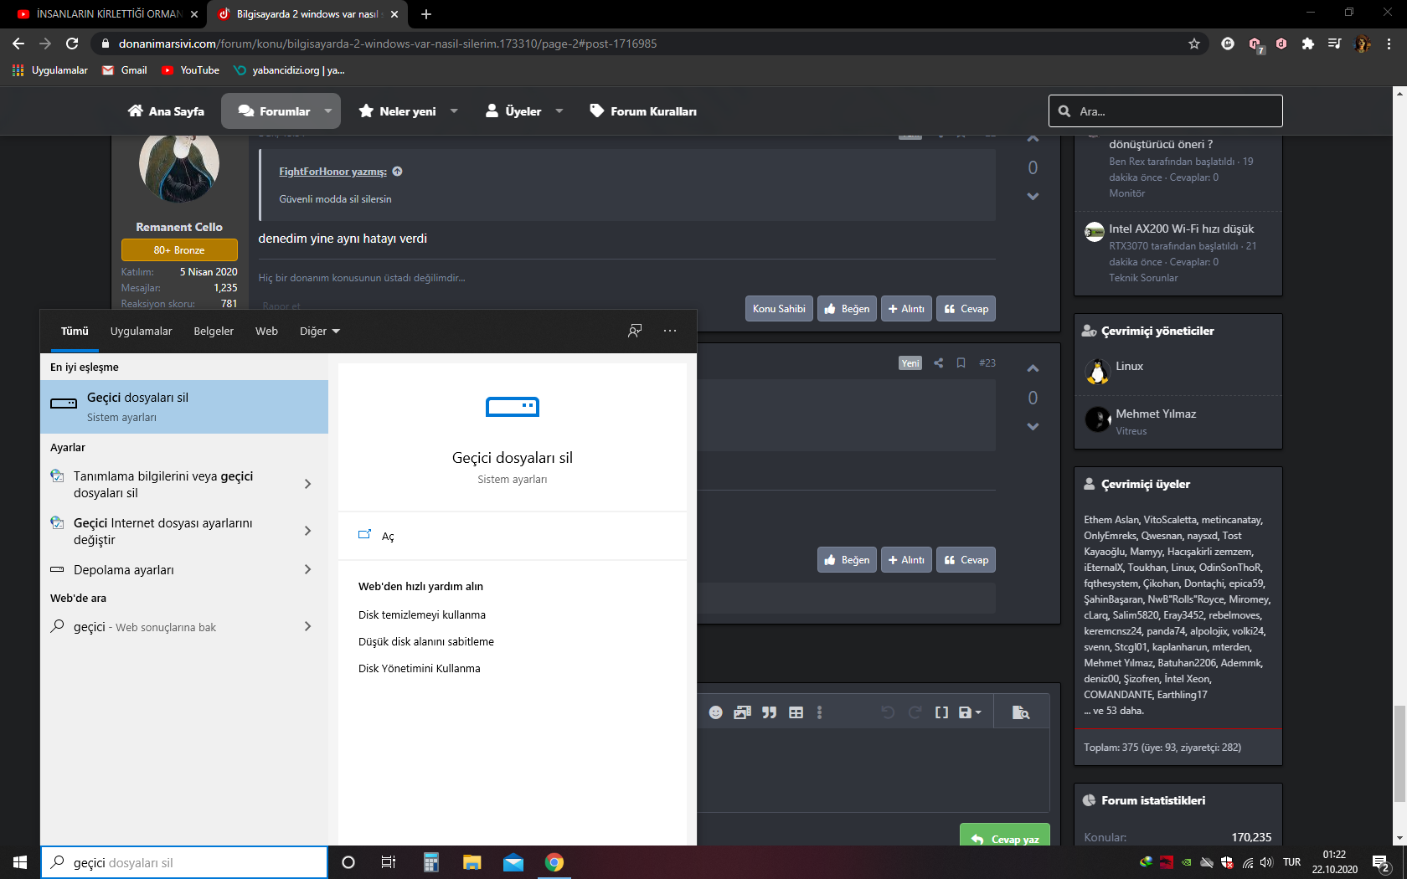Expand the Depolama ayarları result arrow

[308, 569]
